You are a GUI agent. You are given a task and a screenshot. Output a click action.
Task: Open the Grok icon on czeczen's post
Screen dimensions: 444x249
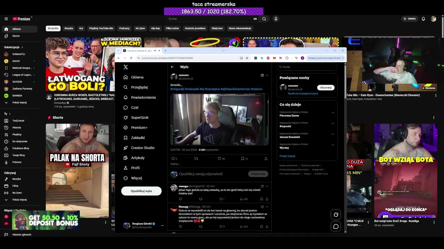tap(262, 75)
